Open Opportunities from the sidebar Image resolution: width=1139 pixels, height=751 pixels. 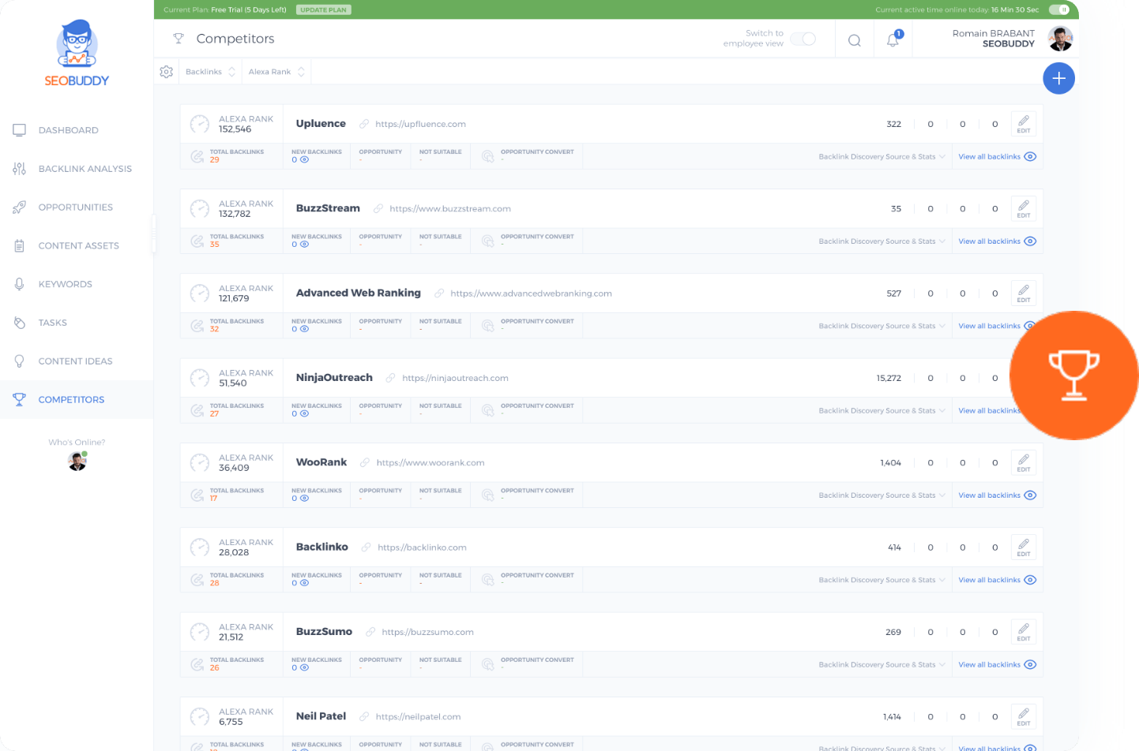[77, 207]
